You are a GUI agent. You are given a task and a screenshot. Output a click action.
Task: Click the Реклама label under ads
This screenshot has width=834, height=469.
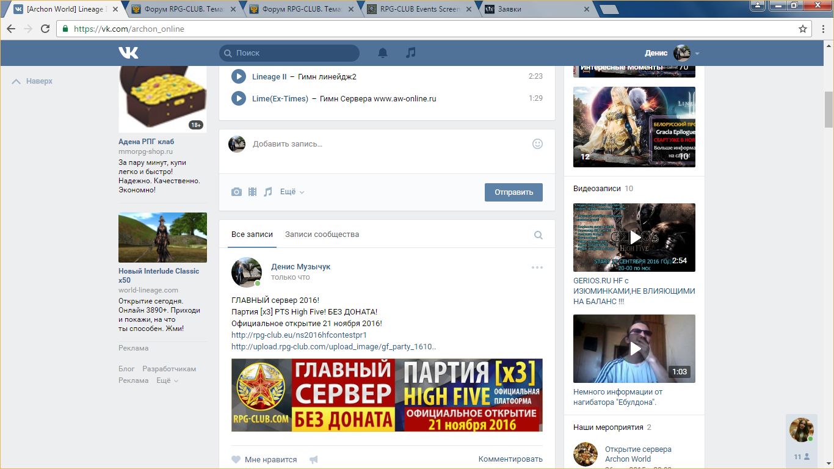(x=134, y=348)
